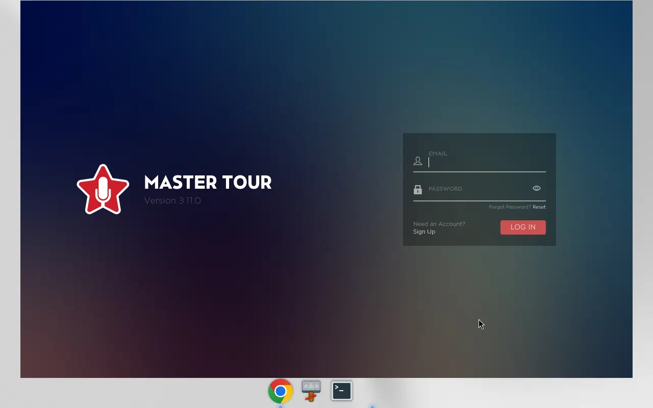Click the user profile icon beside Email
This screenshot has width=653, height=408.
(x=418, y=161)
